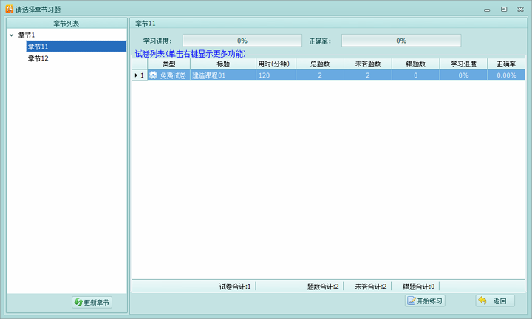This screenshot has width=532, height=319.
Task: Click the free exam type icon in row 1
Action: tap(154, 75)
